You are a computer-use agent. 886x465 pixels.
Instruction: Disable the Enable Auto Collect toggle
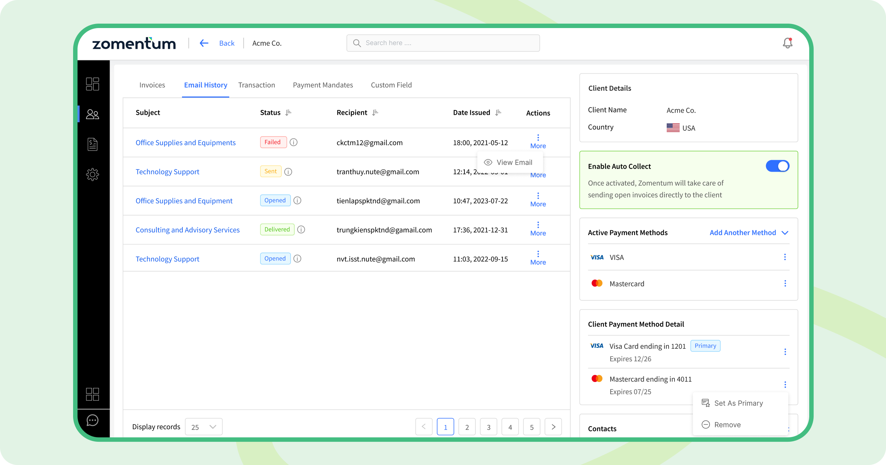tap(777, 166)
